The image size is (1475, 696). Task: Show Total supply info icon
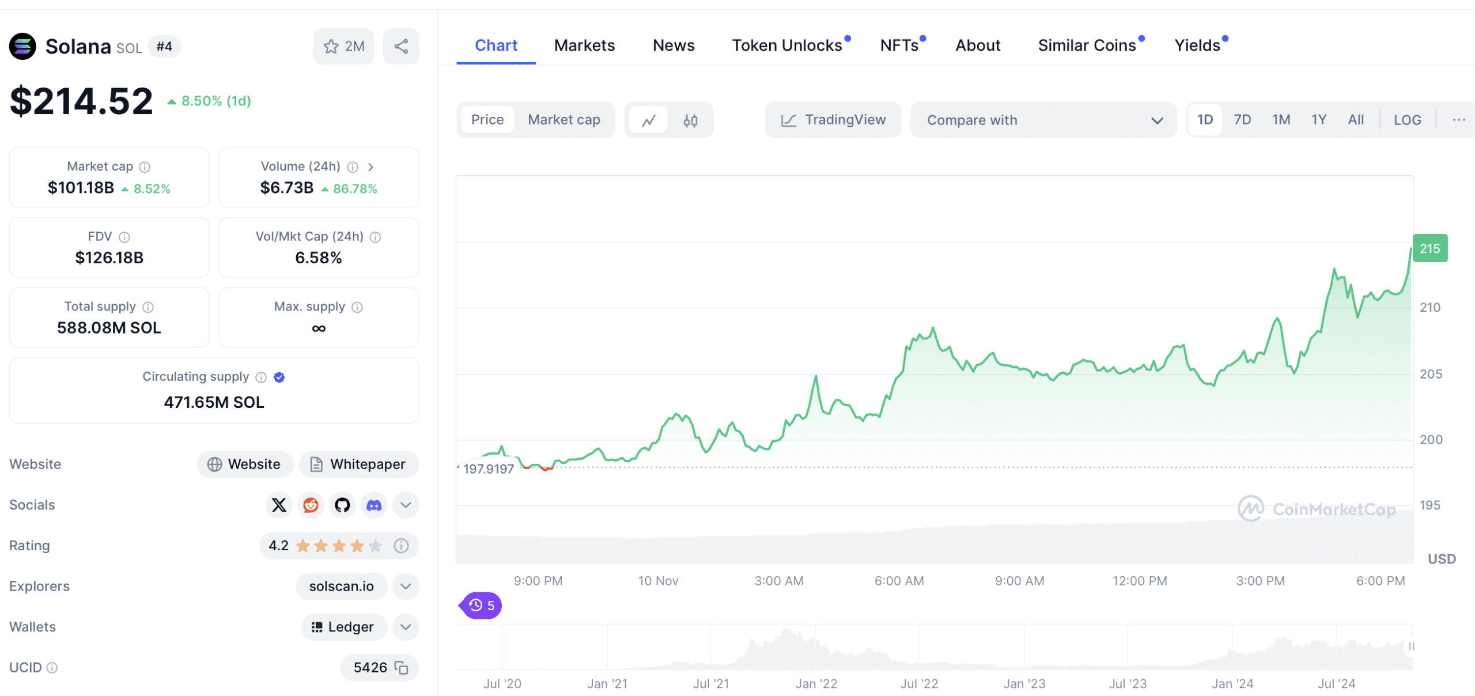pos(148,307)
